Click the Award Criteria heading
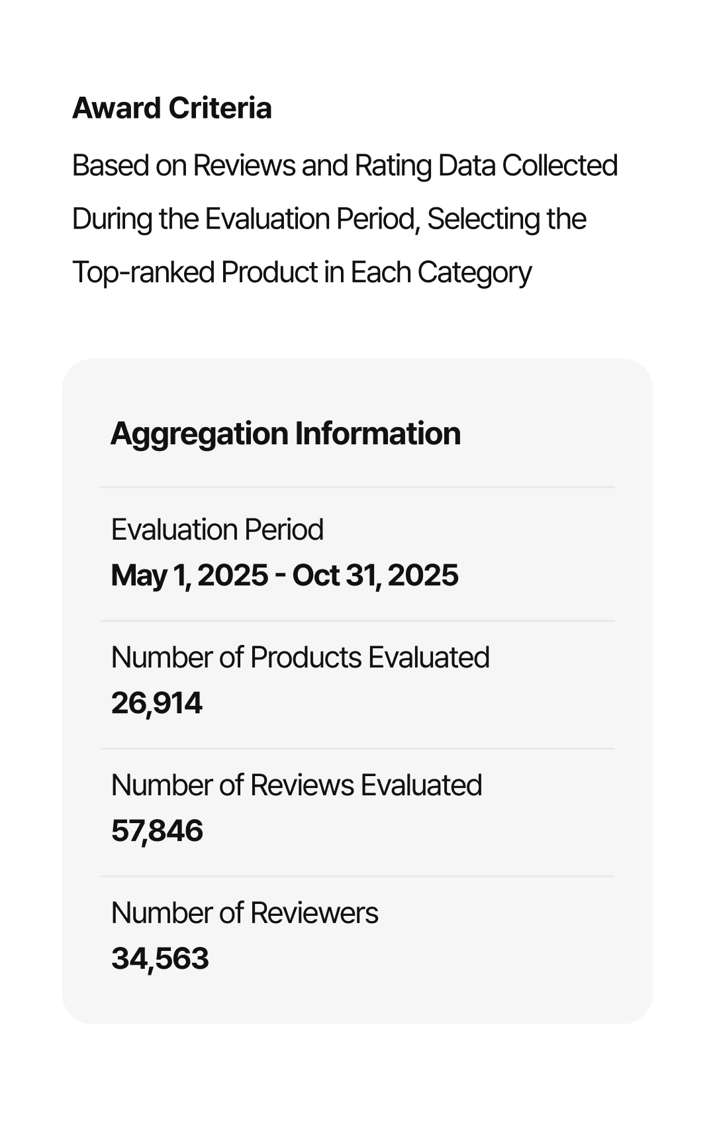Image resolution: width=715 pixels, height=1139 pixels. (x=171, y=108)
